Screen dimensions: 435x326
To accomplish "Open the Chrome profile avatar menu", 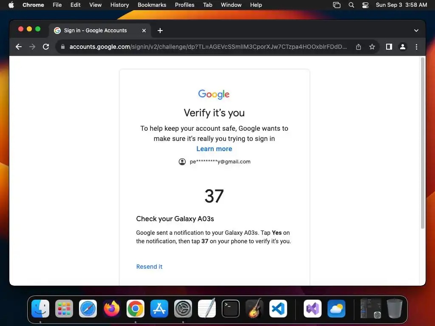I will pyautogui.click(x=403, y=47).
